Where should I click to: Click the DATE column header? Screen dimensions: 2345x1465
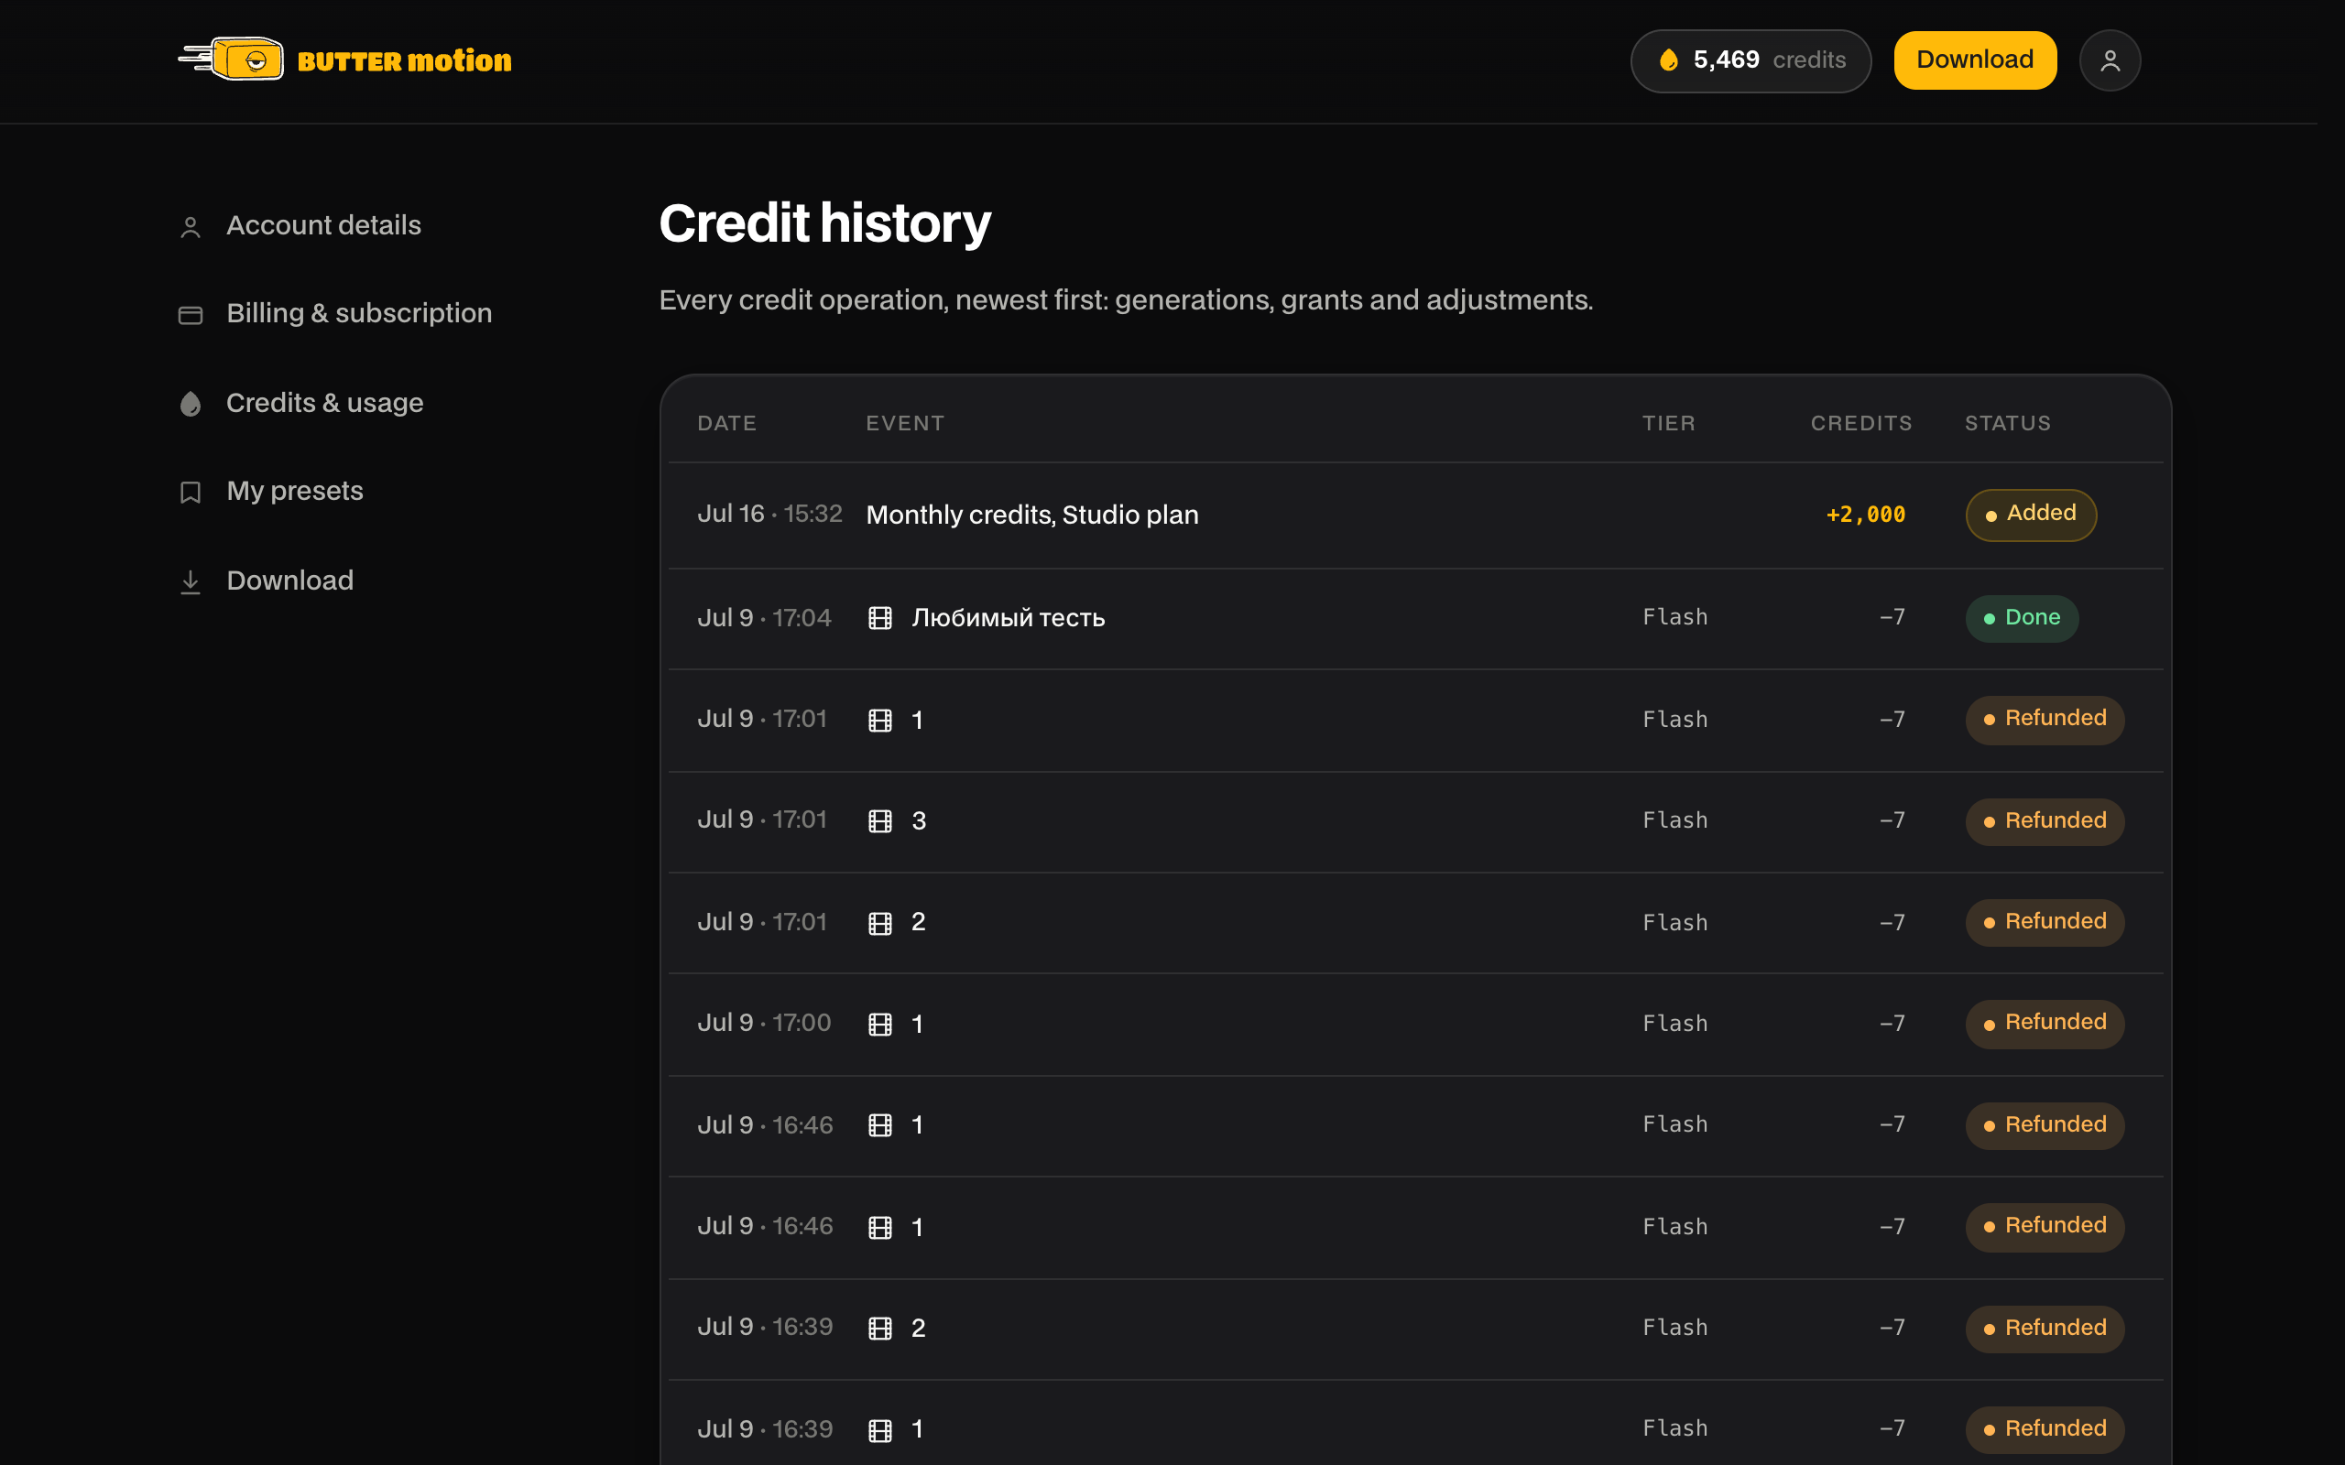click(726, 423)
